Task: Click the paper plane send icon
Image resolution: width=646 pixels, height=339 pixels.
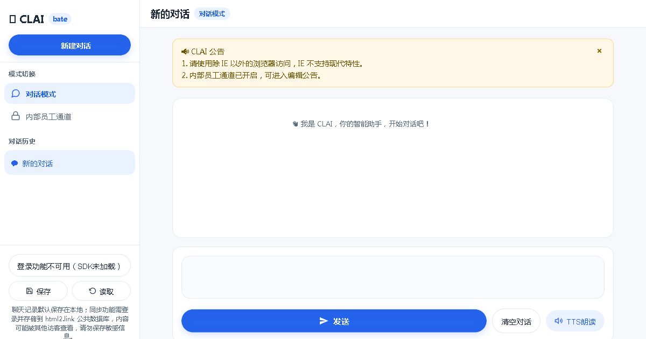Action: tap(324, 321)
